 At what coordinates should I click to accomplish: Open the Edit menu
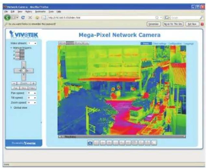click(12, 12)
